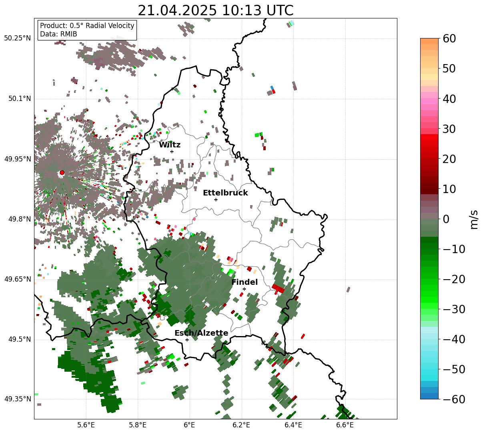Click the 40 tick label on colorbar
The image size is (483, 433).
tap(450, 99)
